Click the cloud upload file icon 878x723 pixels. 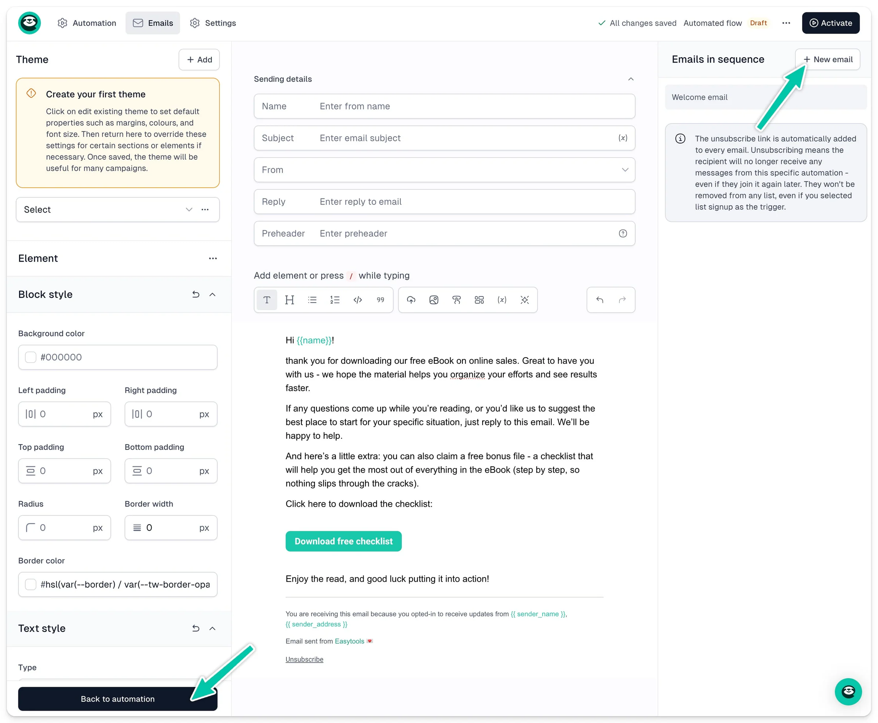pyautogui.click(x=411, y=300)
